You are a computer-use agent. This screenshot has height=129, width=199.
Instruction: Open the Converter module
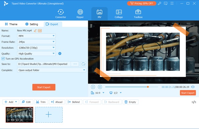pos(61,14)
